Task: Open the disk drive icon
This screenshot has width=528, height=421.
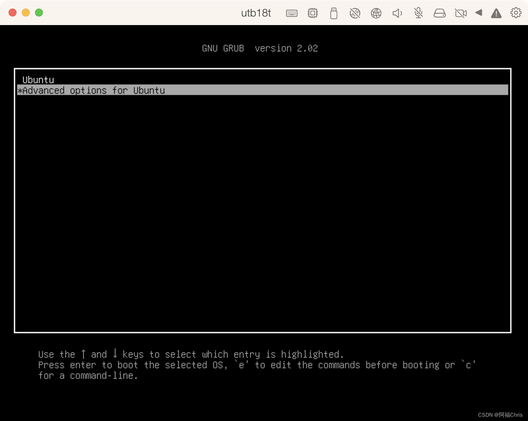Action: [x=440, y=13]
